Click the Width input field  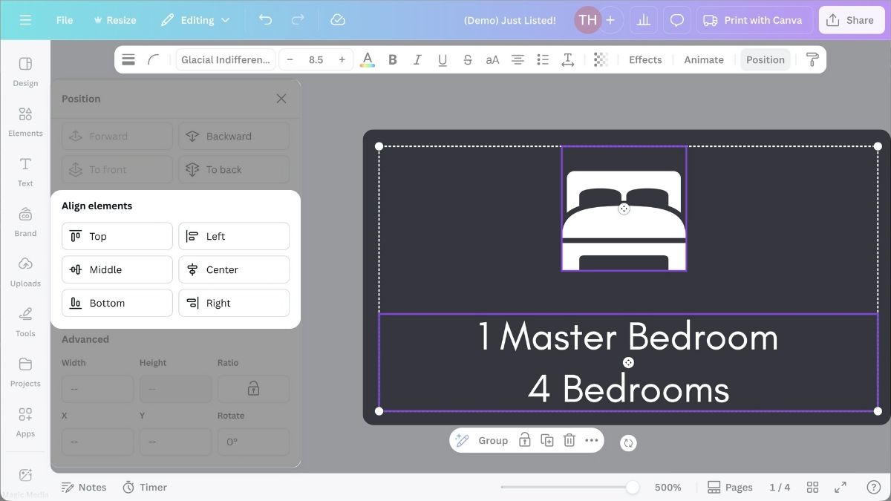pos(98,389)
